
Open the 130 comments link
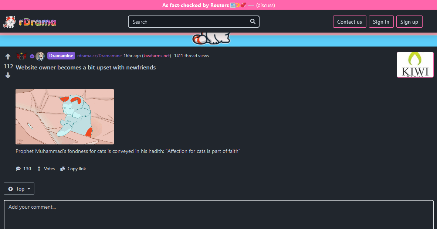pos(23,168)
